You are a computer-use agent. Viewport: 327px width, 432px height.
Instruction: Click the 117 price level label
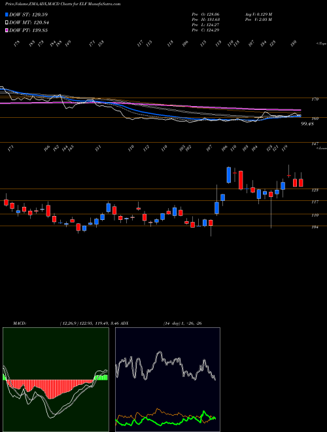coord(315,202)
